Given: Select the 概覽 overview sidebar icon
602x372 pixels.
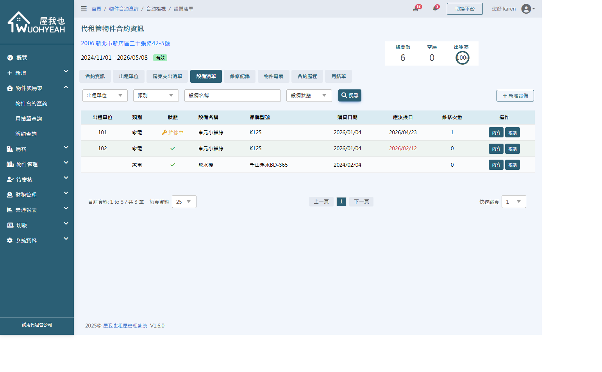Looking at the screenshot, I should coord(10,57).
